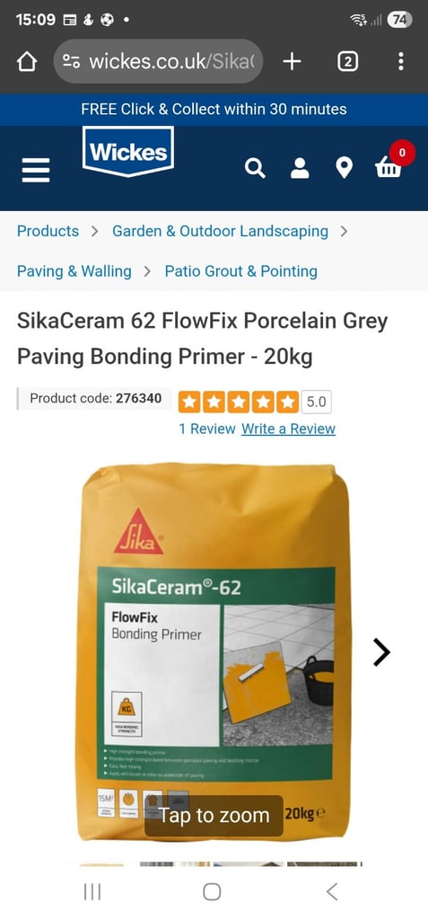The height and width of the screenshot is (920, 428).
Task: Open Patio Grout & Pointing breadcrumb
Action: 241,271
